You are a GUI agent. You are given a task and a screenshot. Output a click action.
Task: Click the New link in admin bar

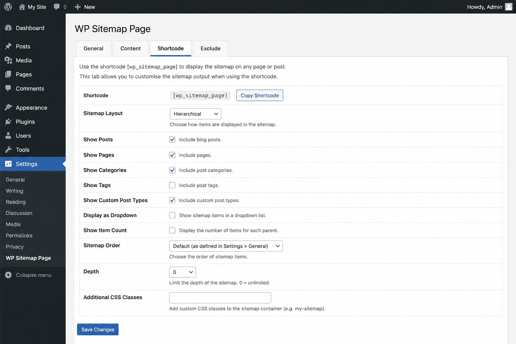pyautogui.click(x=89, y=7)
